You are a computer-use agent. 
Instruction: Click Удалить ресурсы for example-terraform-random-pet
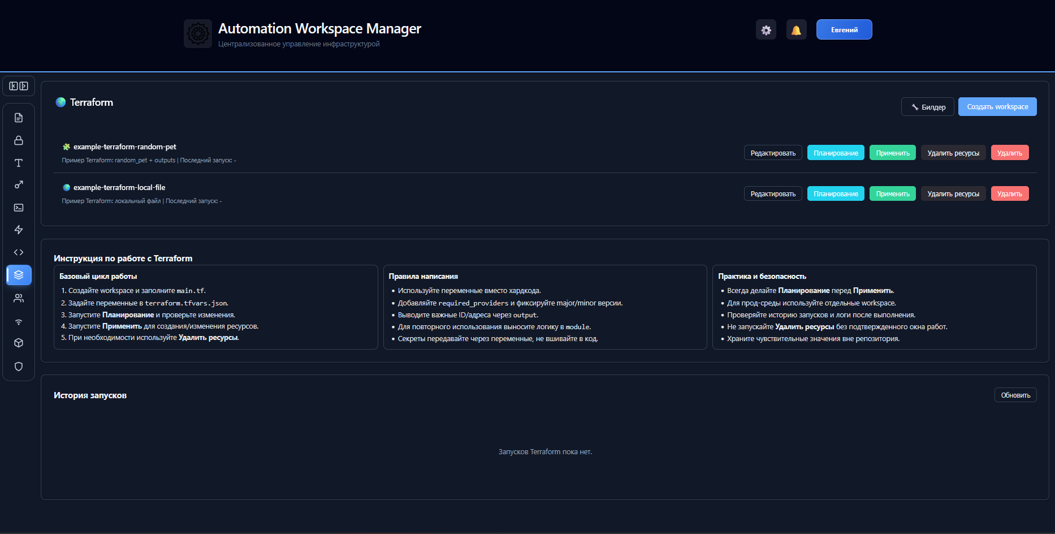click(x=953, y=153)
